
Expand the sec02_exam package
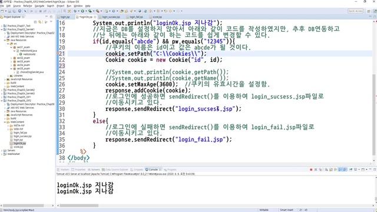click(x=11, y=58)
